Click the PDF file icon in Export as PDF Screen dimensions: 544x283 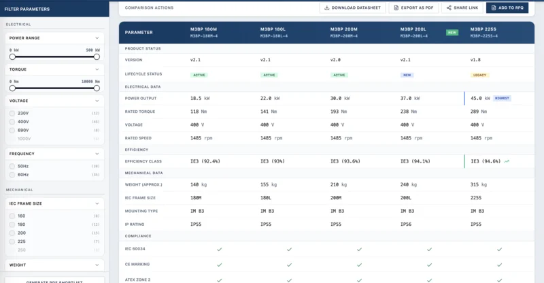[398, 7]
